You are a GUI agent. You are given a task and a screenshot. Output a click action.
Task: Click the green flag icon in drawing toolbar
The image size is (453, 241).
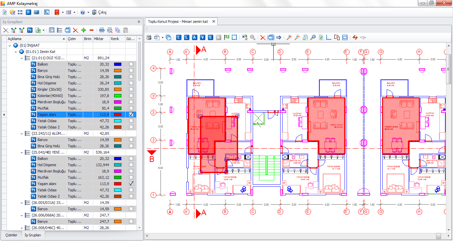pyautogui.click(x=227, y=37)
